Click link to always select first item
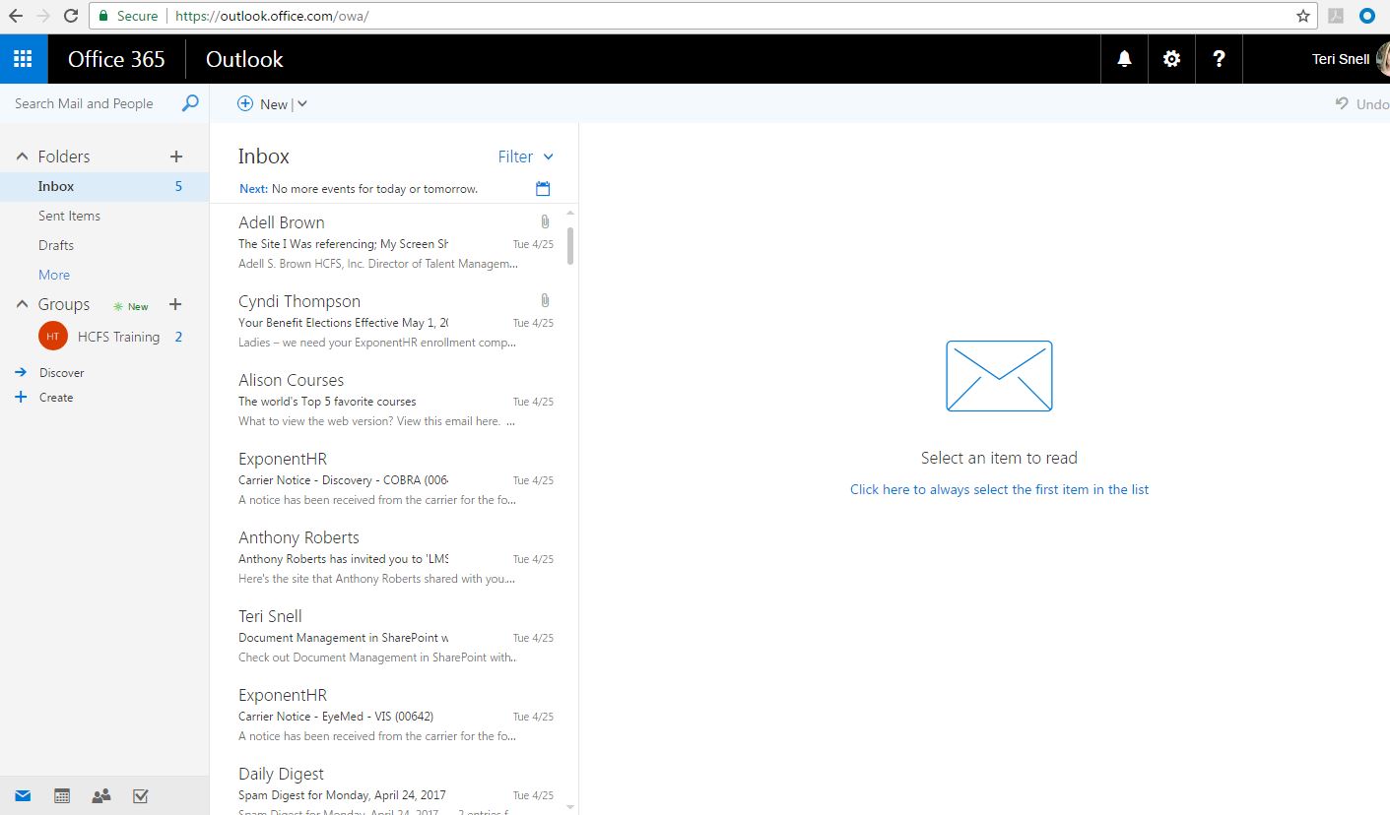This screenshot has width=1390, height=815. coord(999,489)
